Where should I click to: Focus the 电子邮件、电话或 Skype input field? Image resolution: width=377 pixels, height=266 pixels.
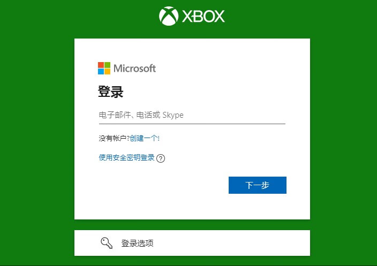click(x=192, y=115)
